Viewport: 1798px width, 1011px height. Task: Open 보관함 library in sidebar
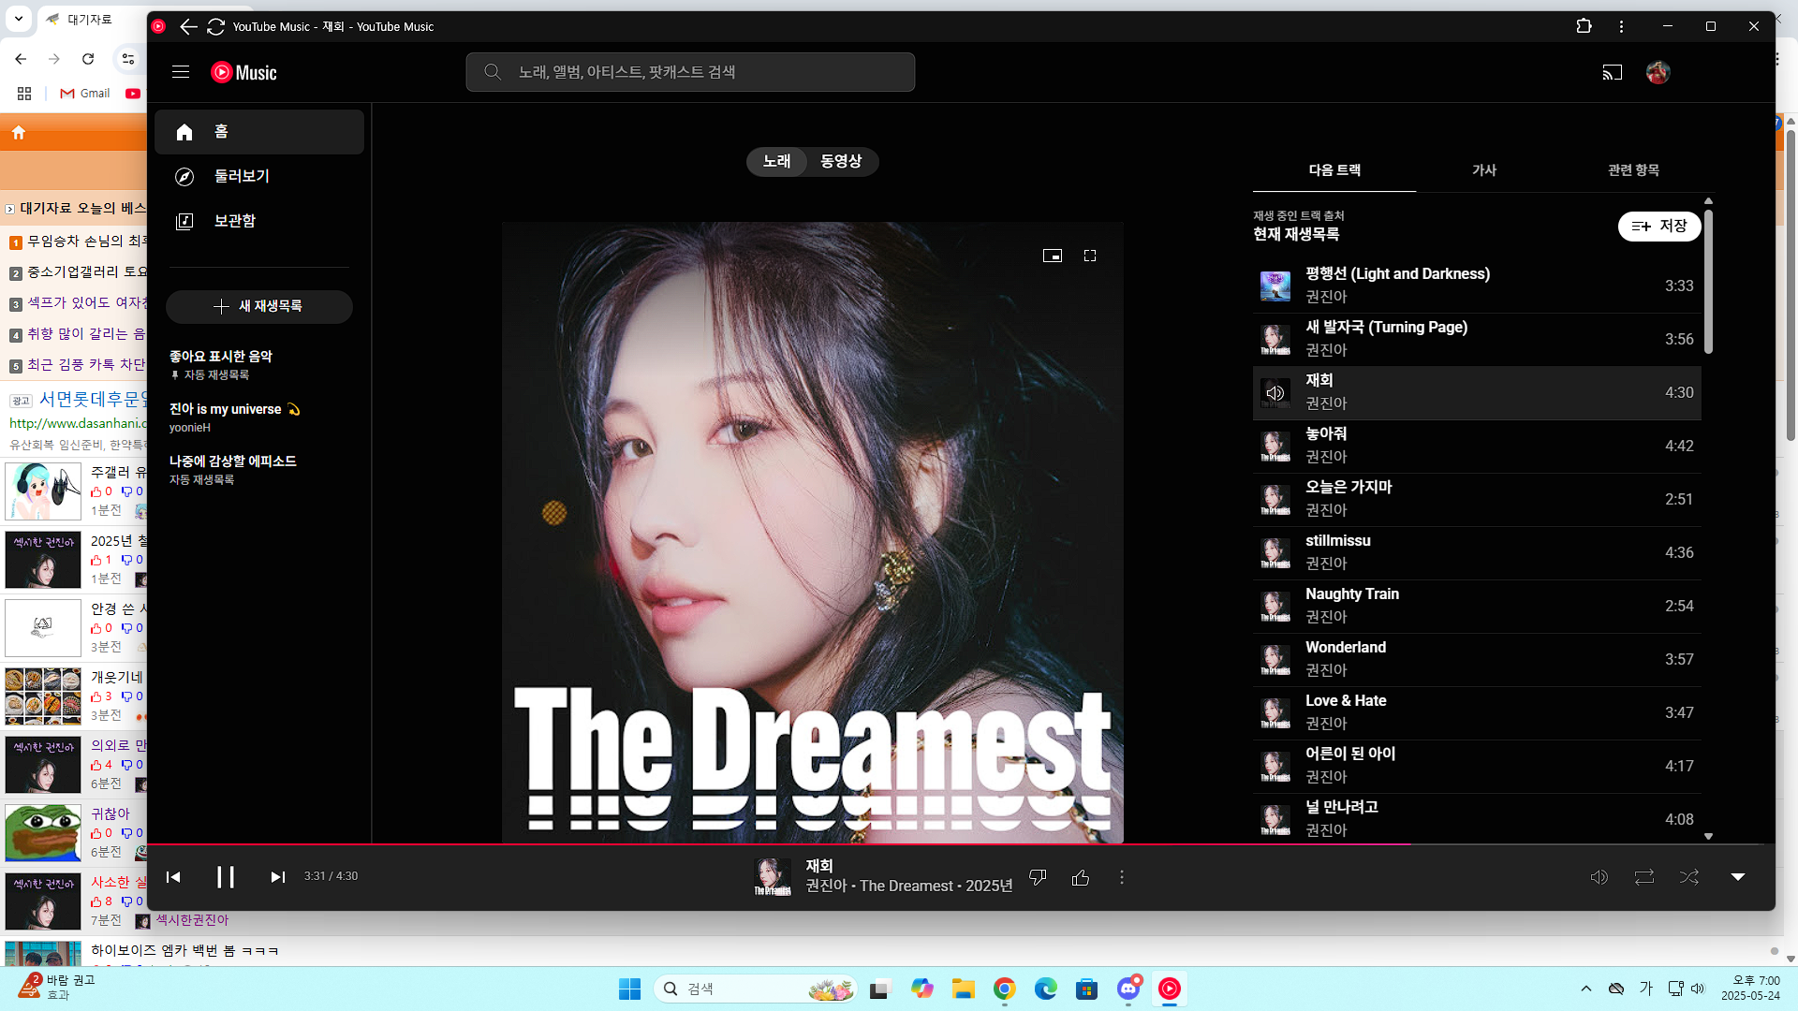pyautogui.click(x=259, y=221)
